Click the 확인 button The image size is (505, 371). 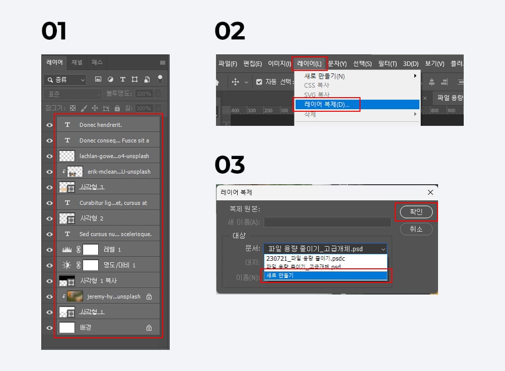pos(416,212)
